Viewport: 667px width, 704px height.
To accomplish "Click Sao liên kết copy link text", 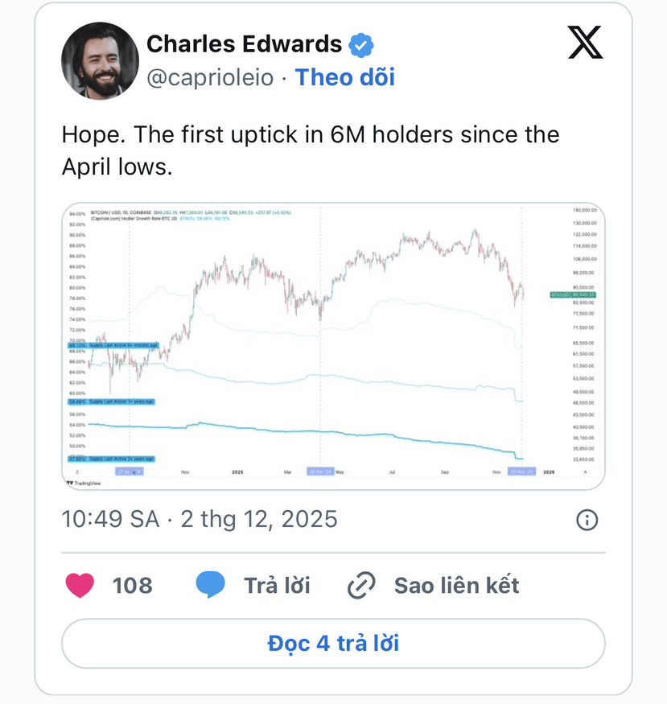I will click(456, 586).
